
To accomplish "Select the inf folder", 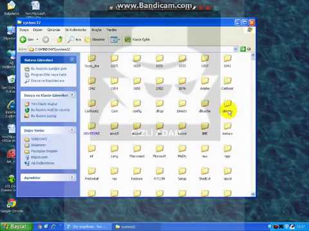I will (91, 151).
